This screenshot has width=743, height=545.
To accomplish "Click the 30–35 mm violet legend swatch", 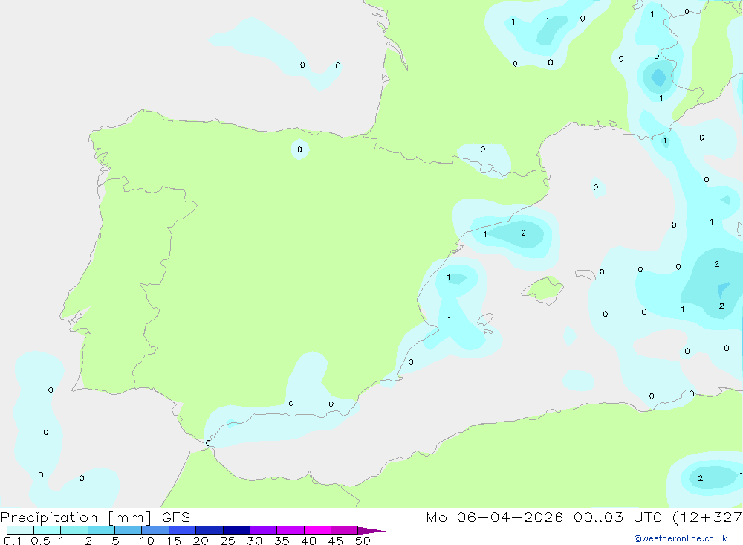I will click(264, 530).
